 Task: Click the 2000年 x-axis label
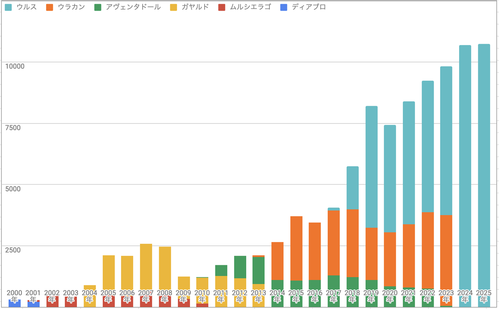(15, 296)
